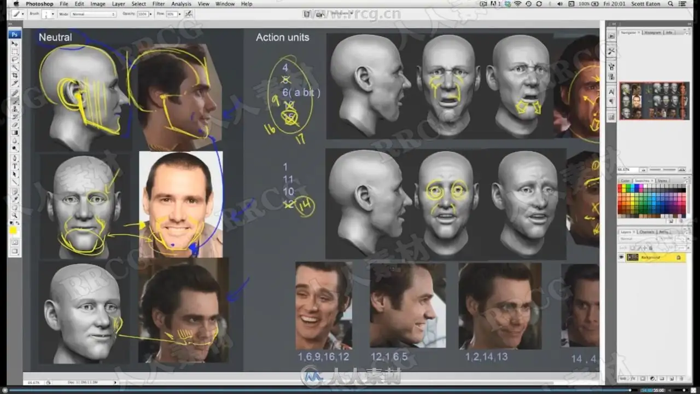Expand the Opacity slider arrow
700x394 pixels.
click(x=151, y=14)
